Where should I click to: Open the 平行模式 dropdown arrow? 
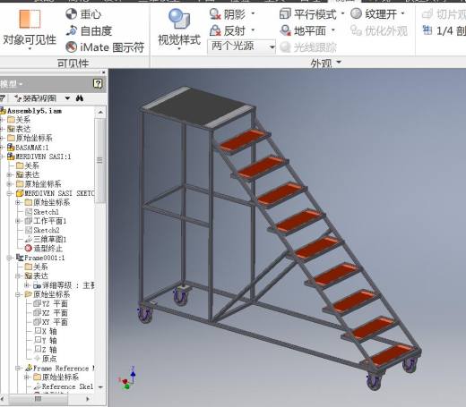point(342,13)
